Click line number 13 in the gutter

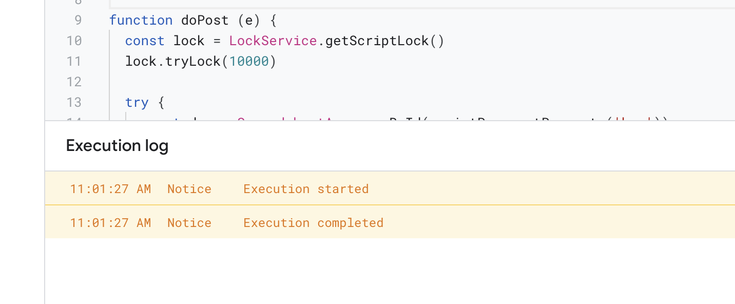click(74, 103)
